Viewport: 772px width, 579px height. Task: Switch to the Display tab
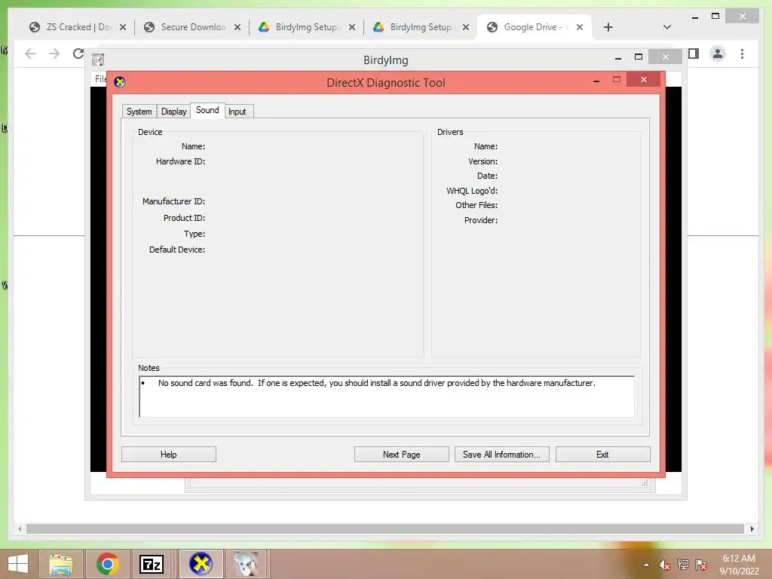pyautogui.click(x=174, y=112)
